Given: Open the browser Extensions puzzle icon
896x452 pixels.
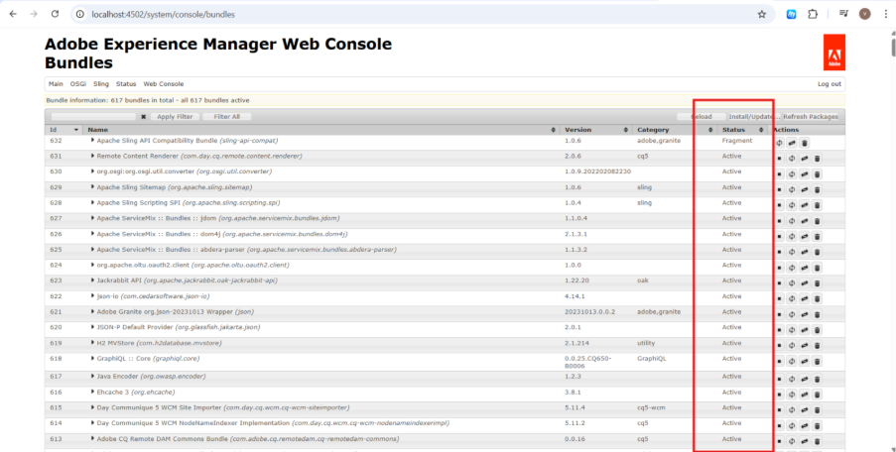Looking at the screenshot, I should 812,14.
